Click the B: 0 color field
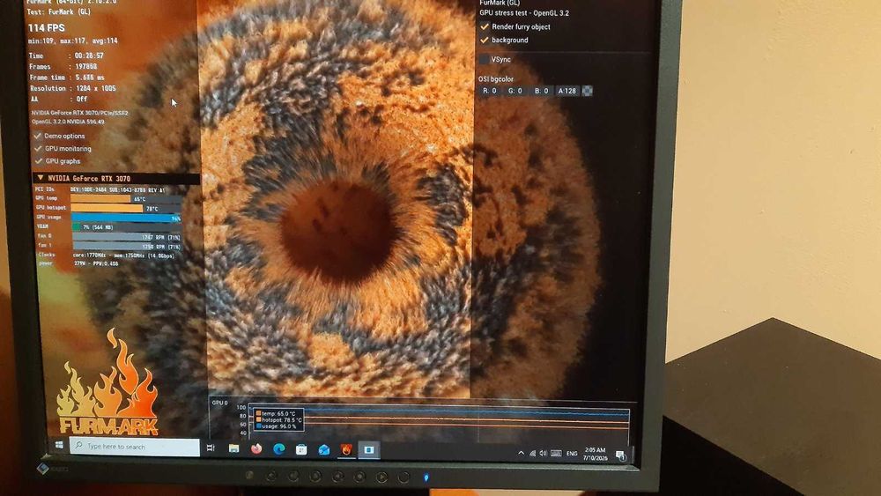This screenshot has width=881, height=496. point(541,91)
